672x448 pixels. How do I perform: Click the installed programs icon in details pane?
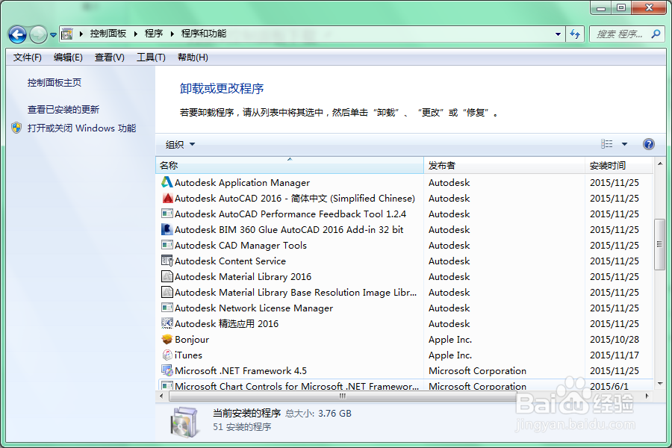pos(184,421)
